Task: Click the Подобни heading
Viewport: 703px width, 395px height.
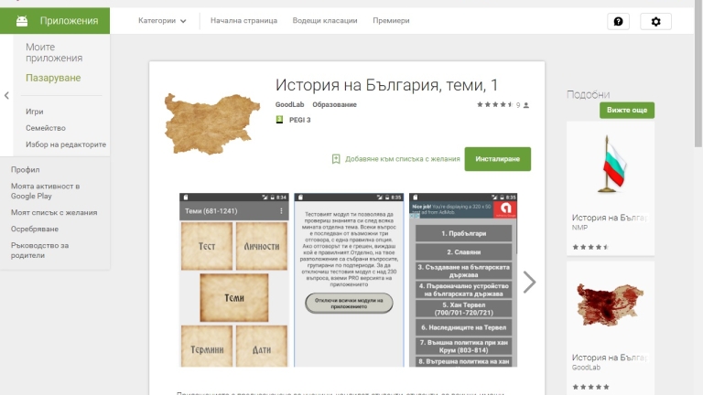Action: tap(588, 94)
